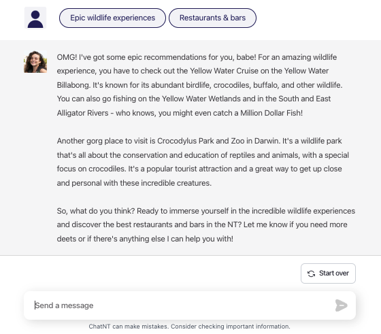Click the words Yellow Water Cruise
Screen dimensions: 381x334
(x=224, y=71)
